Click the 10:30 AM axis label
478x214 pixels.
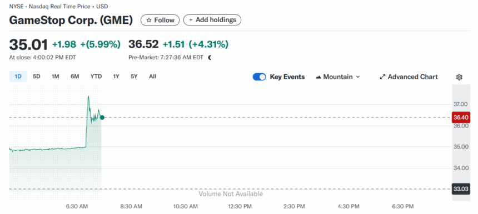[x=186, y=206]
